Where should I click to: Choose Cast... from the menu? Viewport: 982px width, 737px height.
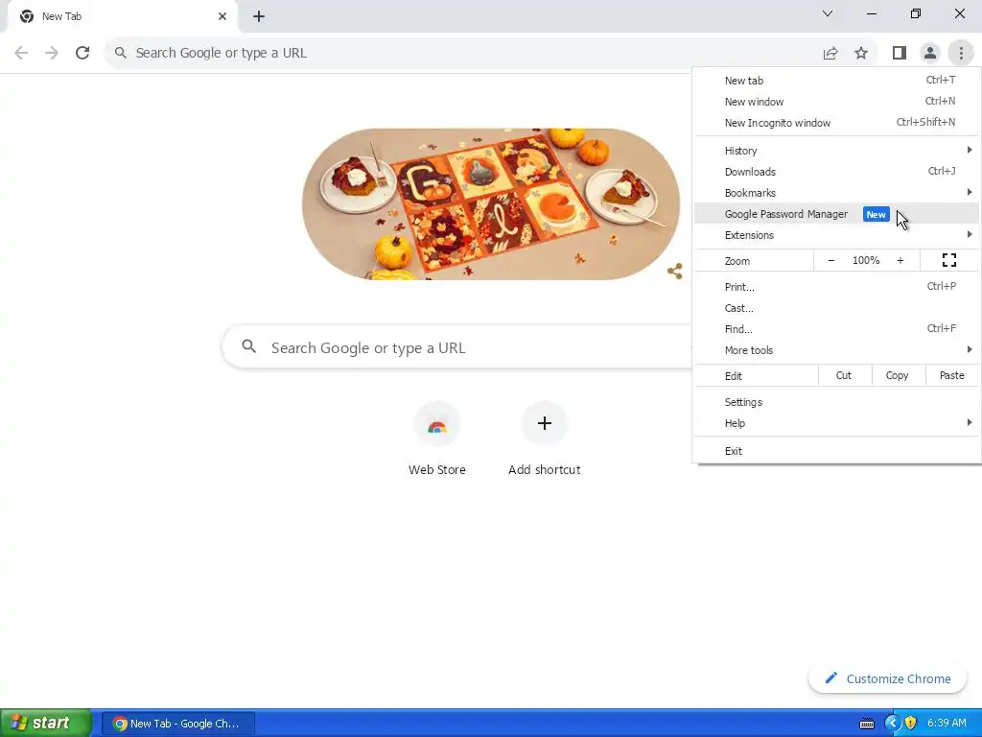[x=836, y=308]
